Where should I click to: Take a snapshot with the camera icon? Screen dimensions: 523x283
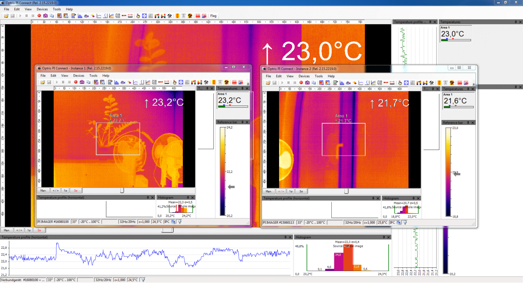pos(45,16)
